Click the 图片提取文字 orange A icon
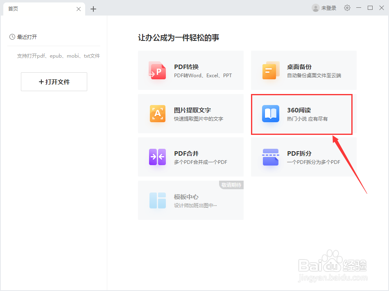This screenshot has width=389, height=291. [x=158, y=114]
